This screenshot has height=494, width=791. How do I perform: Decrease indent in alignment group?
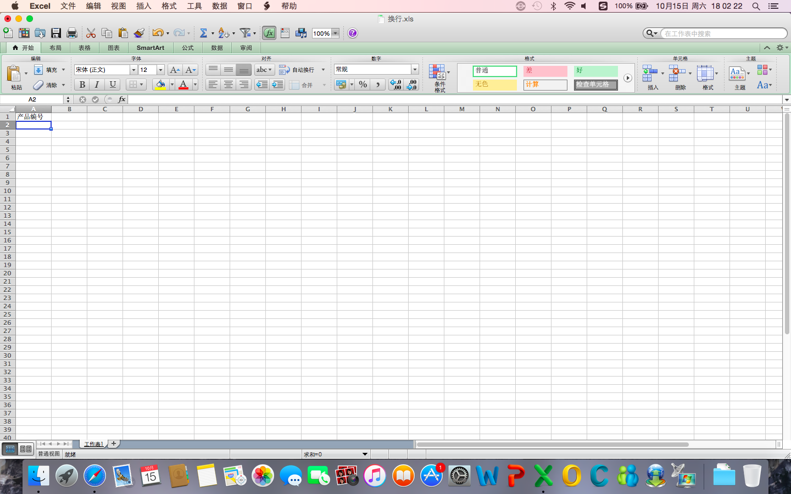(x=262, y=85)
